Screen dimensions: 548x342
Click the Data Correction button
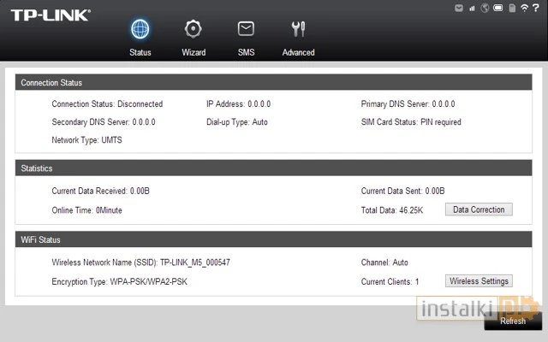[x=479, y=209]
